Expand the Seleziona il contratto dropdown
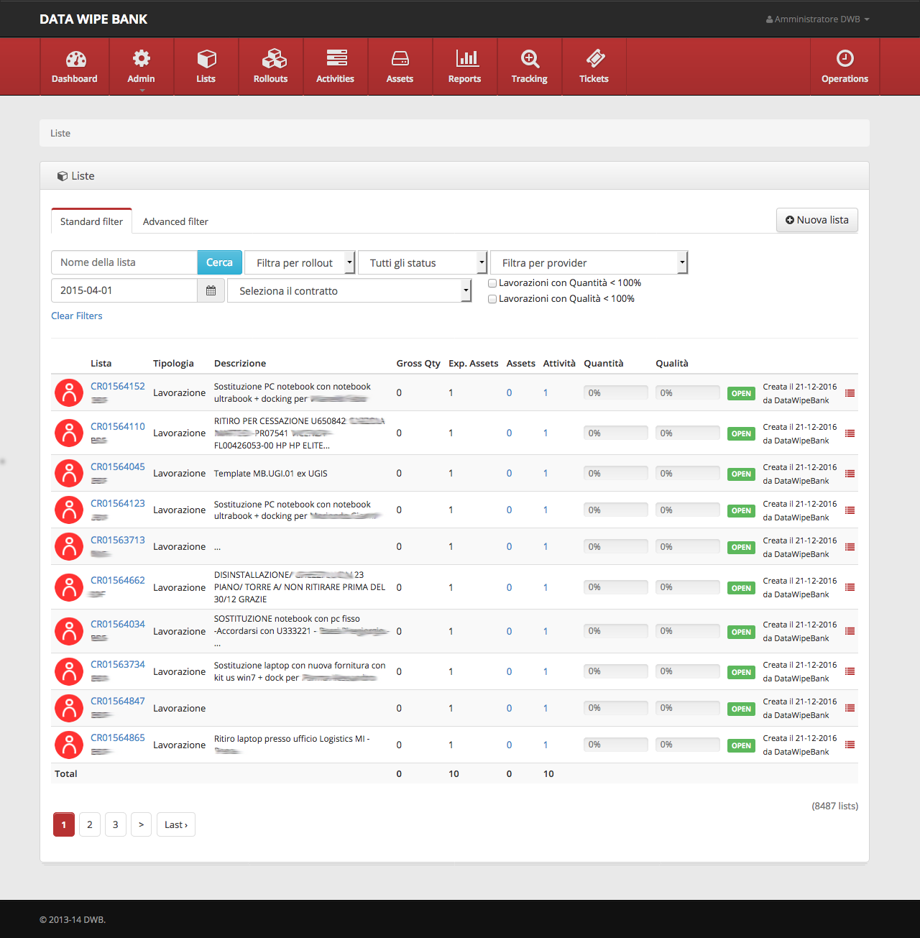The image size is (920, 938). click(349, 291)
